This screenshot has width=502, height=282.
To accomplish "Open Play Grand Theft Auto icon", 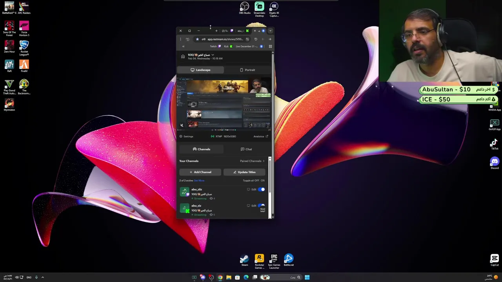I will click(9, 87).
